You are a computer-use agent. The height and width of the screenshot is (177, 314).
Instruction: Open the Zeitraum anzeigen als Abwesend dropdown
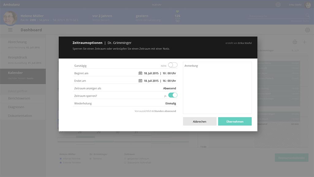[x=169, y=88]
